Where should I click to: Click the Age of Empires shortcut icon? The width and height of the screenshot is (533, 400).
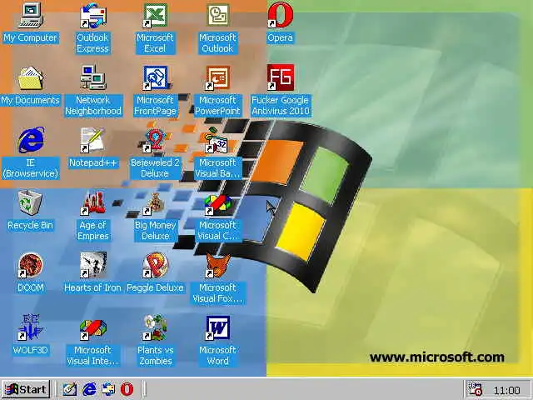pyautogui.click(x=92, y=203)
